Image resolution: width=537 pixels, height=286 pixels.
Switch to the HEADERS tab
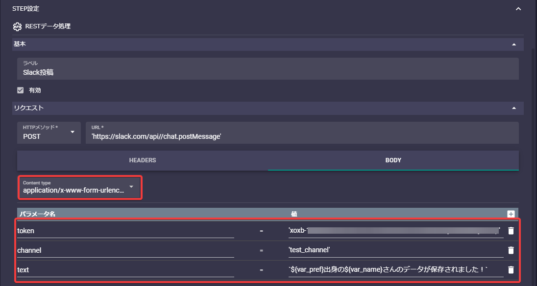[143, 160]
